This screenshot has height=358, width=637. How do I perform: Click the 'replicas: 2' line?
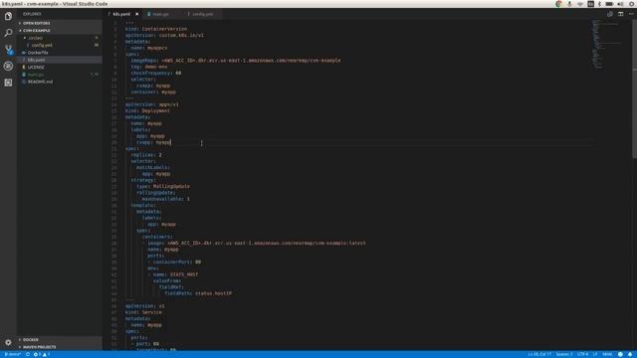[146, 155]
